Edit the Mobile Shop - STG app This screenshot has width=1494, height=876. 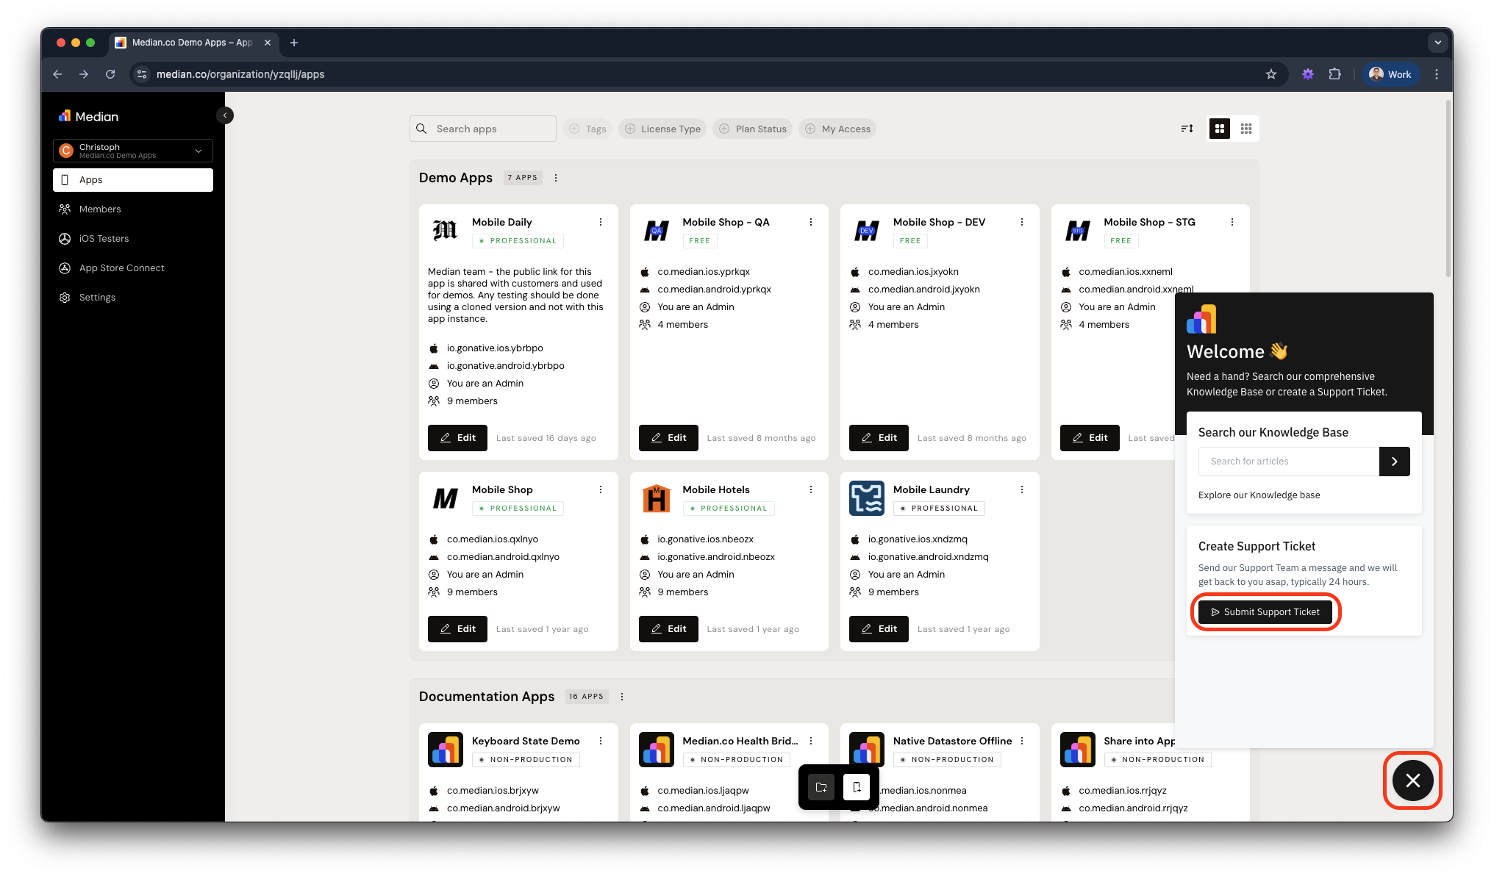(x=1090, y=438)
